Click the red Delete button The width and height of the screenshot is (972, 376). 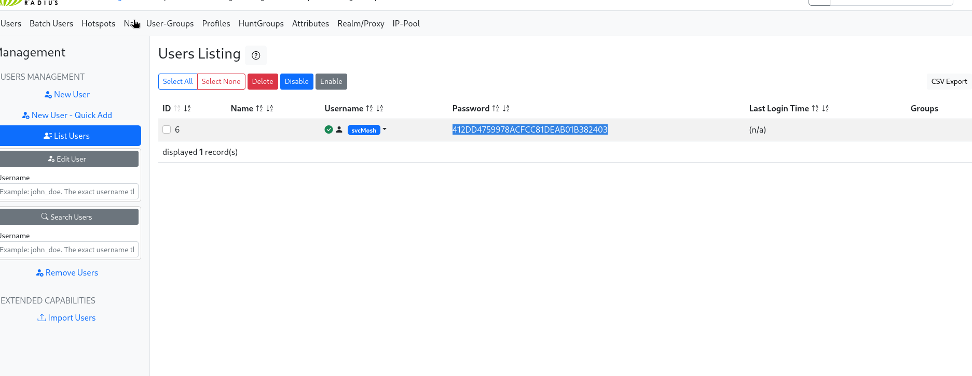[x=263, y=81]
